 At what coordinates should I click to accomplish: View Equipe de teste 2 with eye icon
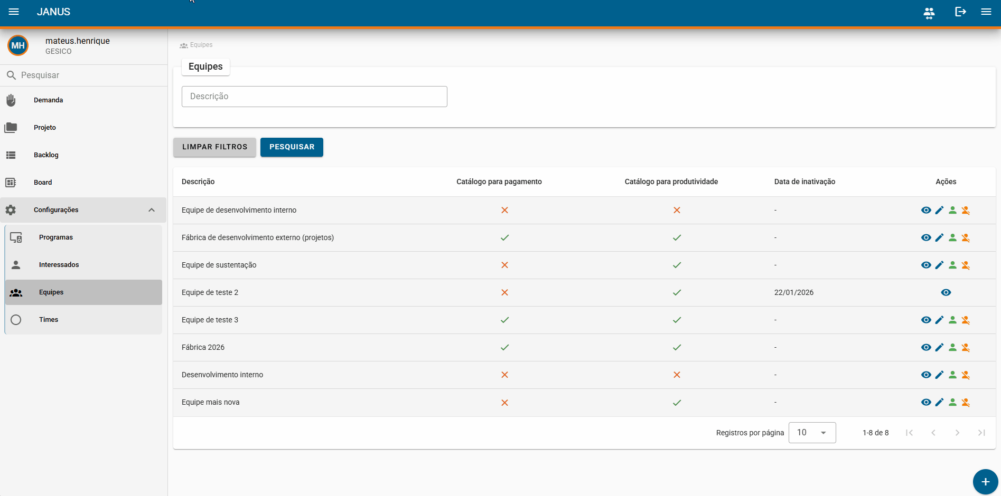(x=946, y=292)
